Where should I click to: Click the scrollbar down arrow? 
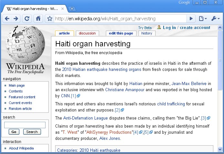coord(220,149)
